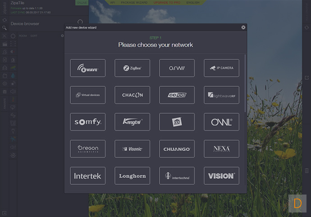This screenshot has width=311, height=217.
Task: Click the save floppy disk icon
Action: point(5,92)
